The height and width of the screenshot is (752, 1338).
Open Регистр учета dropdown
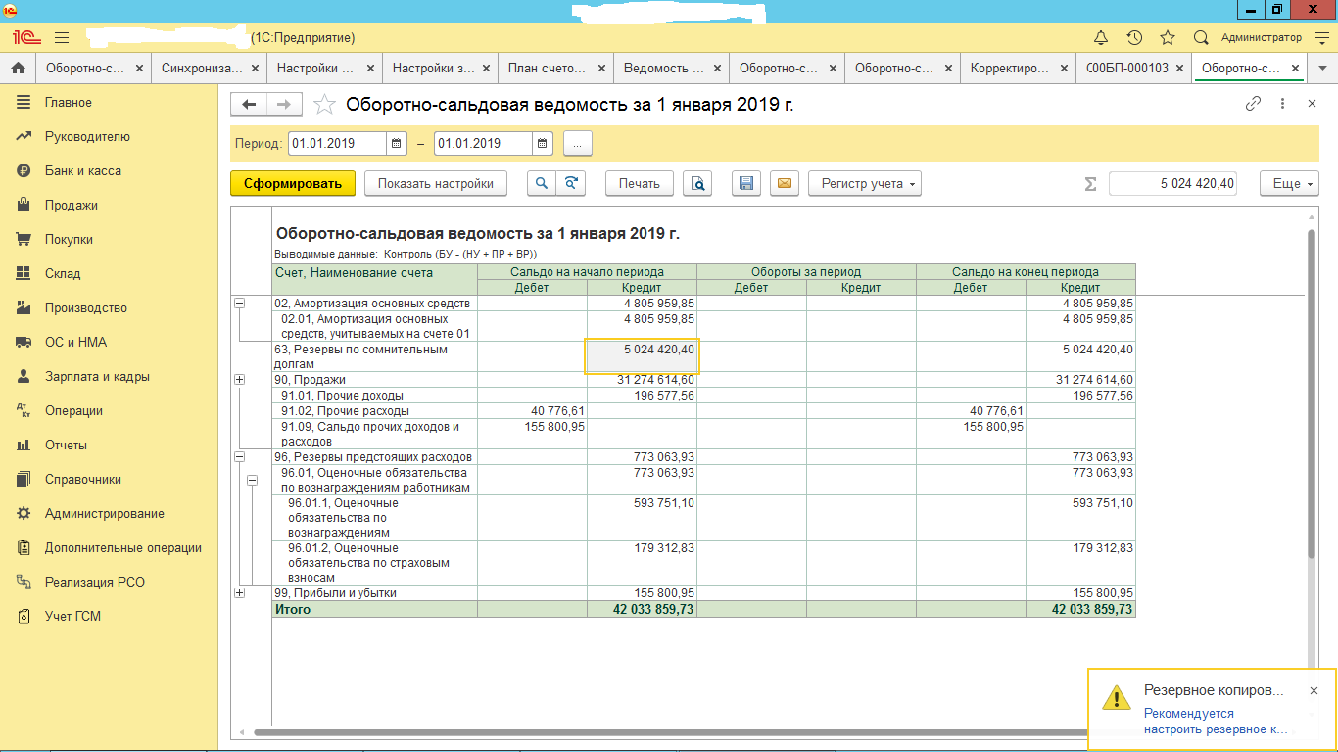(865, 183)
